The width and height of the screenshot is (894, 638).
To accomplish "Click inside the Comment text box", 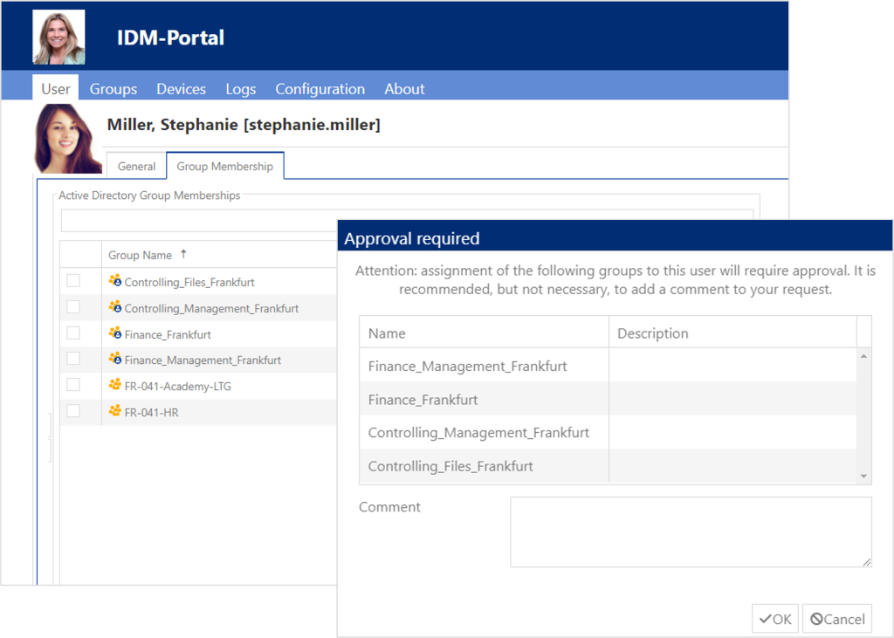I will (x=691, y=532).
